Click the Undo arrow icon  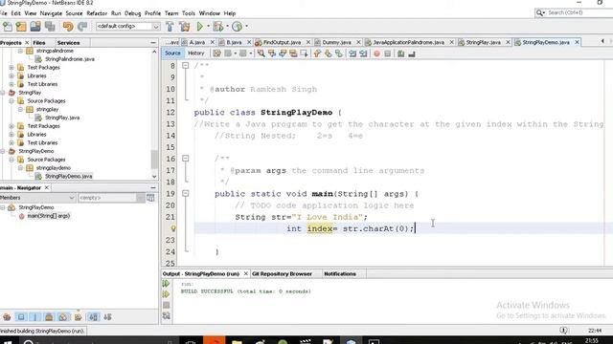[68, 27]
